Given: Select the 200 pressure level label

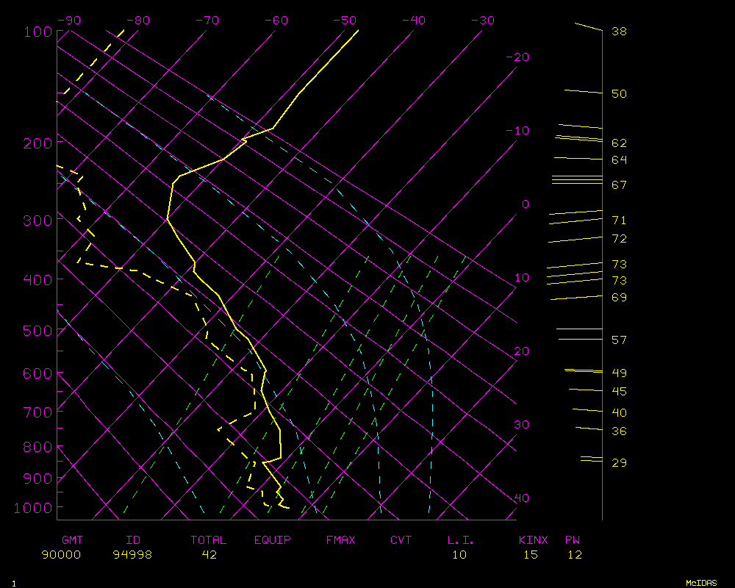Looking at the screenshot, I should pyautogui.click(x=37, y=143).
